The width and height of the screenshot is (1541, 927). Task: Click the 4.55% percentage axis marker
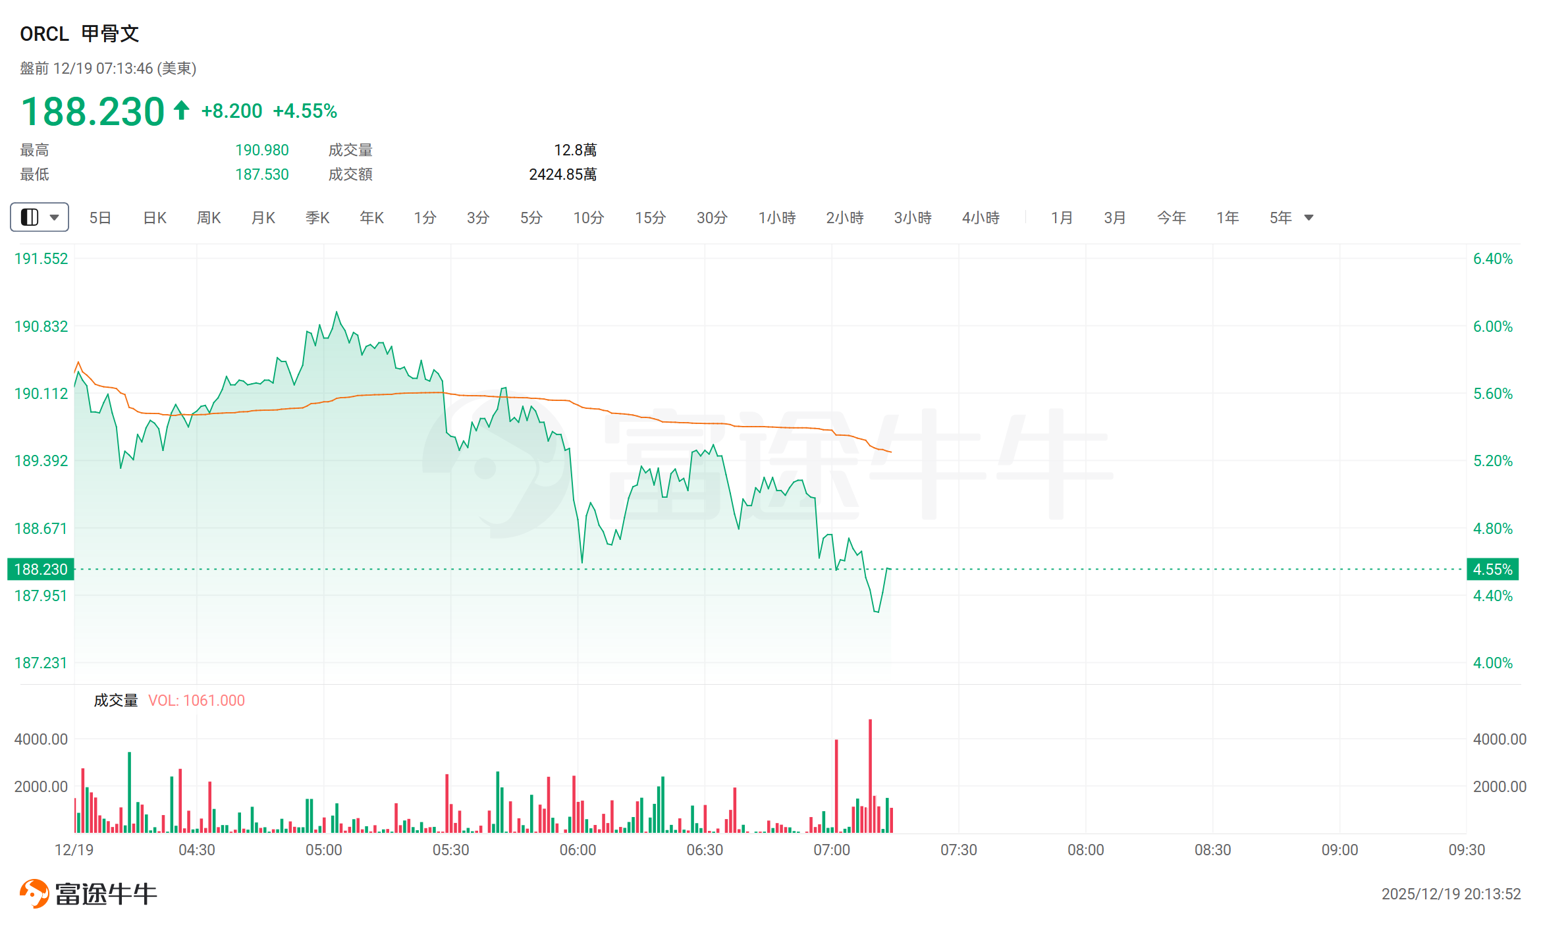pos(1492,569)
